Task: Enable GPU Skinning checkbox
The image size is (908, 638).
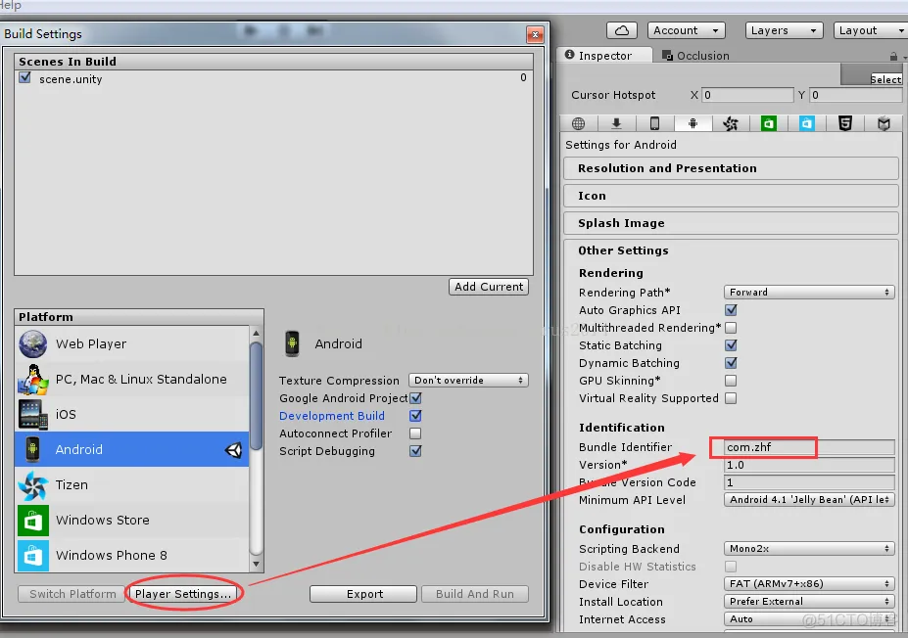Action: [732, 381]
